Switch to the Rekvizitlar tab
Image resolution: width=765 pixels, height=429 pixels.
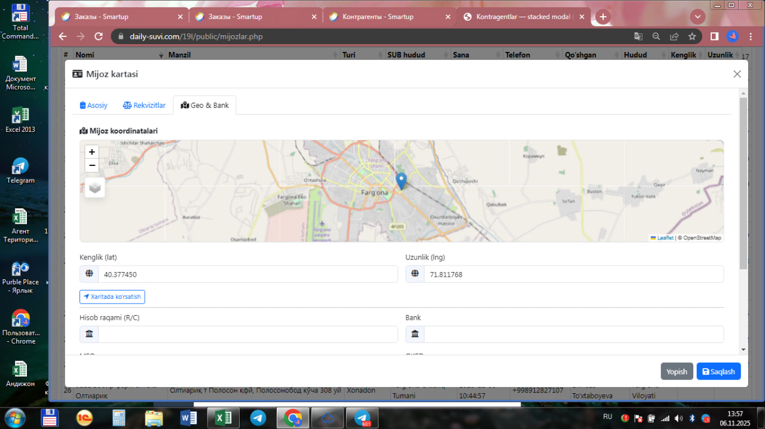click(144, 106)
